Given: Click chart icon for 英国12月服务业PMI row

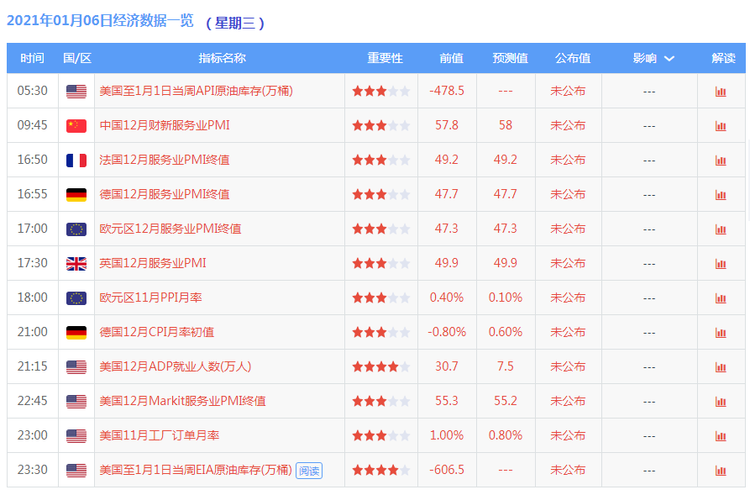Looking at the screenshot, I should (x=720, y=263).
